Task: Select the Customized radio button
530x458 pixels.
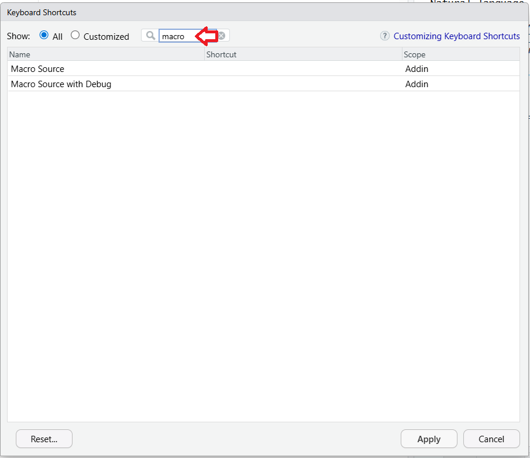Action: (75, 35)
